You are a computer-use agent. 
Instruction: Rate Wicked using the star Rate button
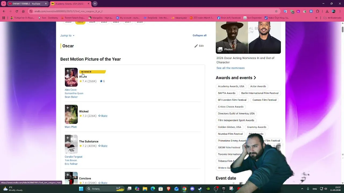(103, 116)
